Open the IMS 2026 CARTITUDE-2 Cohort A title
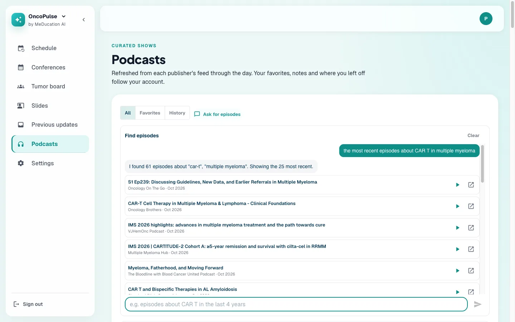Viewport: 515px width, 322px height. tap(227, 247)
